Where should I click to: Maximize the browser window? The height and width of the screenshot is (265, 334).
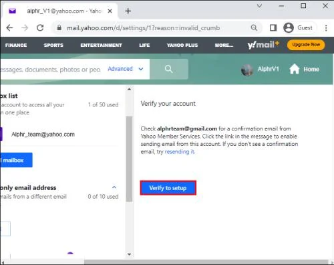[x=303, y=6]
